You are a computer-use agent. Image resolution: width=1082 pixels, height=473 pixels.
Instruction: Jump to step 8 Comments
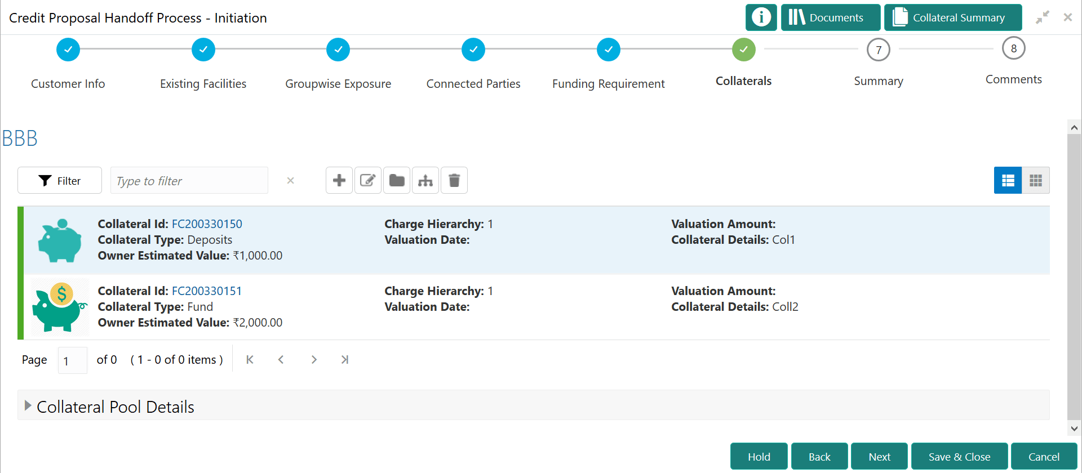1014,48
